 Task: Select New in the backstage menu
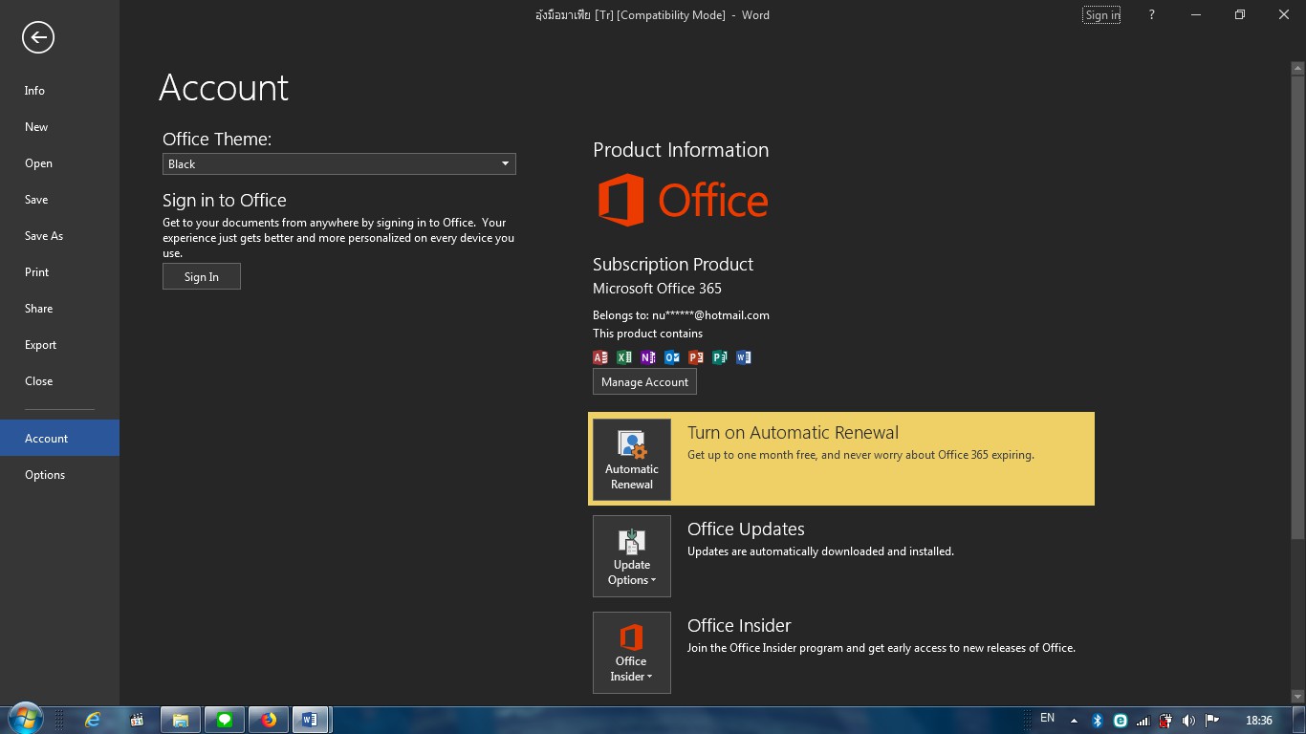(59, 127)
